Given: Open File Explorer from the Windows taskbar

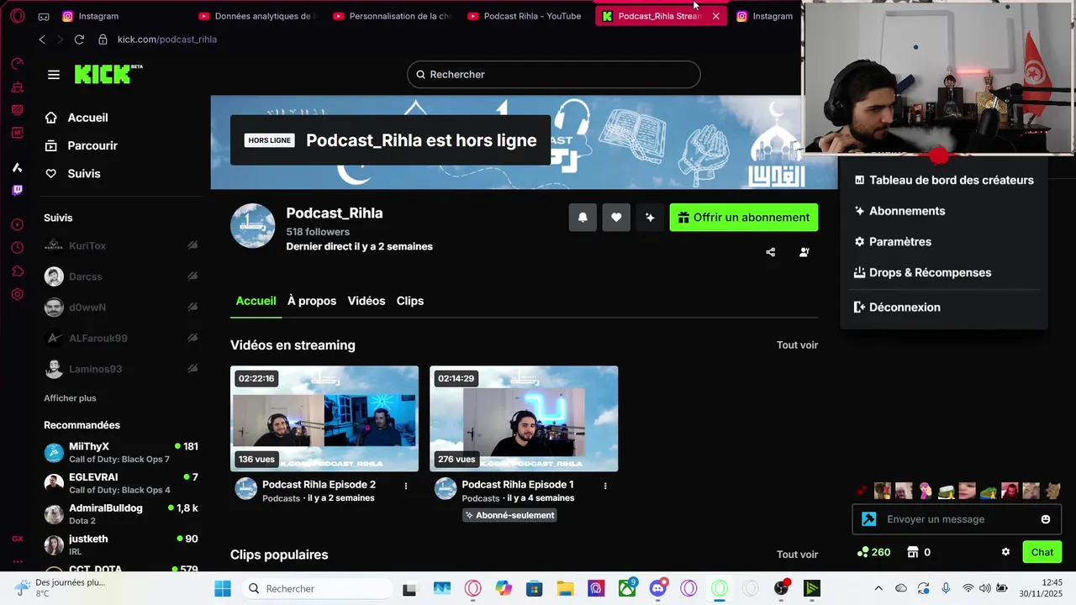Looking at the screenshot, I should pos(565,588).
